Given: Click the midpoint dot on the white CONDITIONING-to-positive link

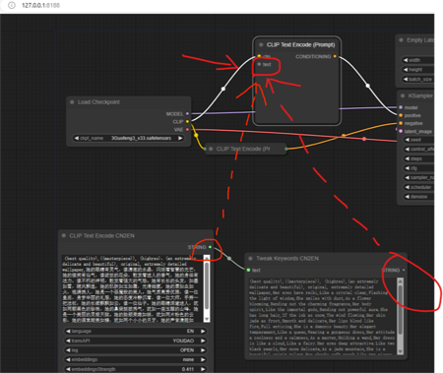Looking at the screenshot, I should pyautogui.click(x=368, y=86).
